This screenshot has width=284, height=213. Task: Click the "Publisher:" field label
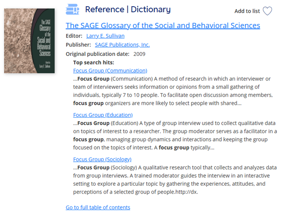click(x=78, y=45)
